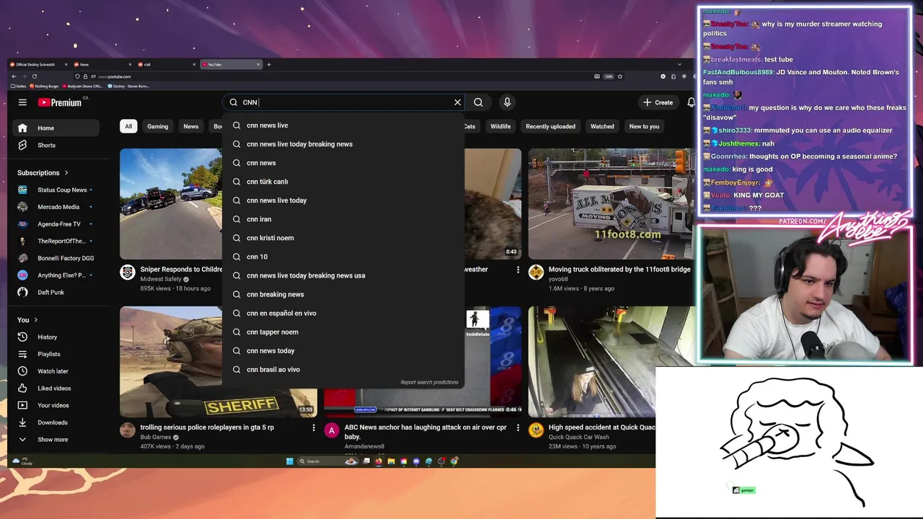Choose suggestion 'cnn news live'
923x519 pixels.
(343, 125)
